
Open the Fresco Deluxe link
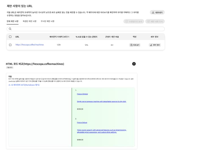pyautogui.click(x=82, y=123)
